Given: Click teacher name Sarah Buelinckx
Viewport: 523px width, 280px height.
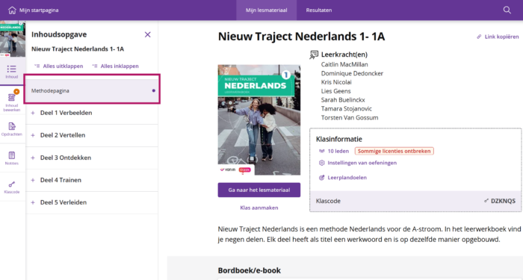Looking at the screenshot, I should point(343,99).
